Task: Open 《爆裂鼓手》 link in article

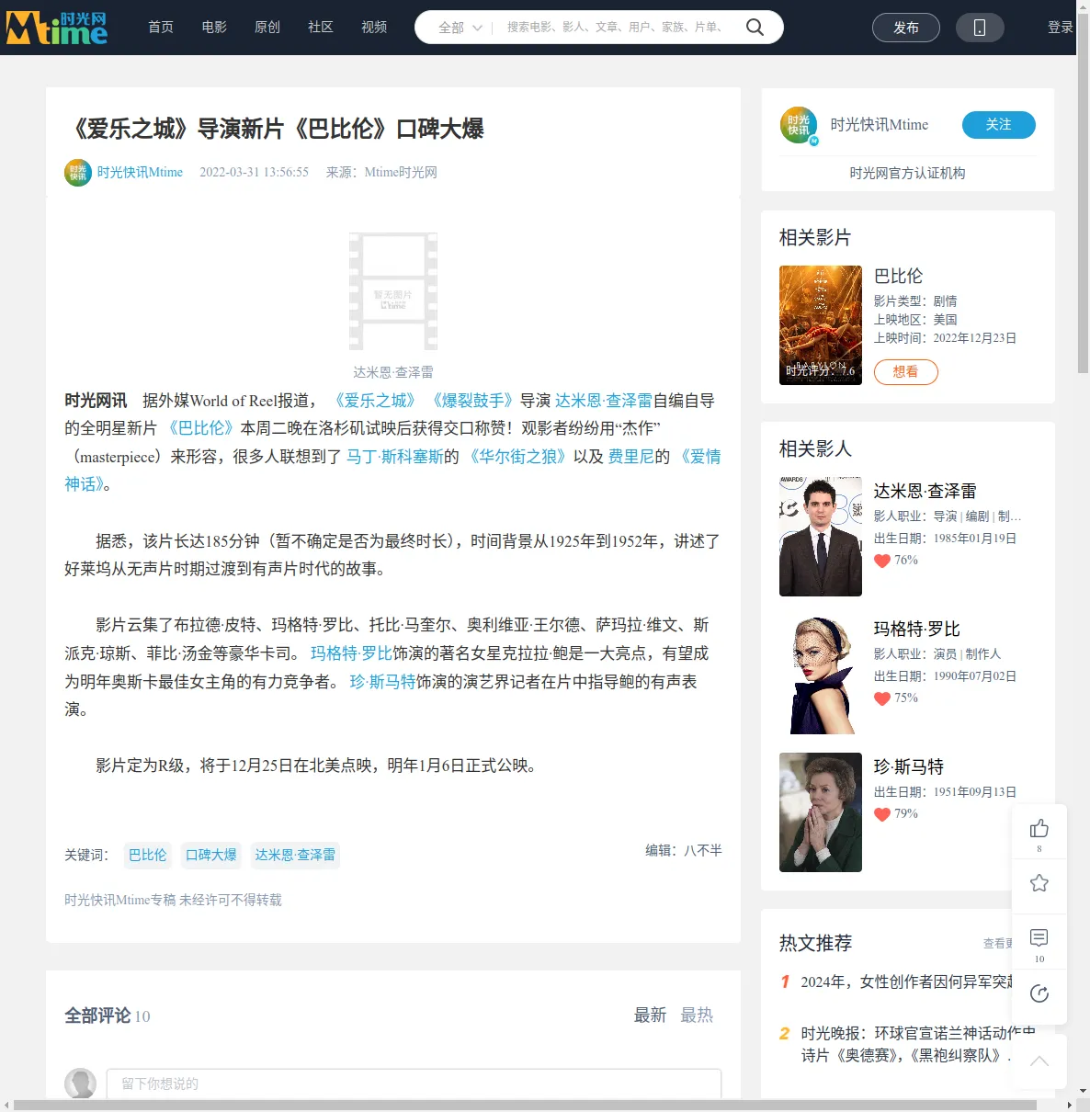Action: pos(472,401)
